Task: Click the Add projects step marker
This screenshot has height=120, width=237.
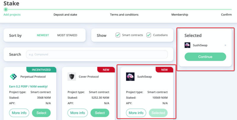Action: click(x=6, y=9)
